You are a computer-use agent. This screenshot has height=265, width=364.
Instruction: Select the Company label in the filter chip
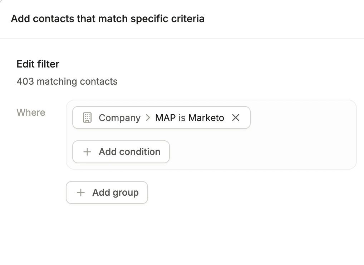119,118
